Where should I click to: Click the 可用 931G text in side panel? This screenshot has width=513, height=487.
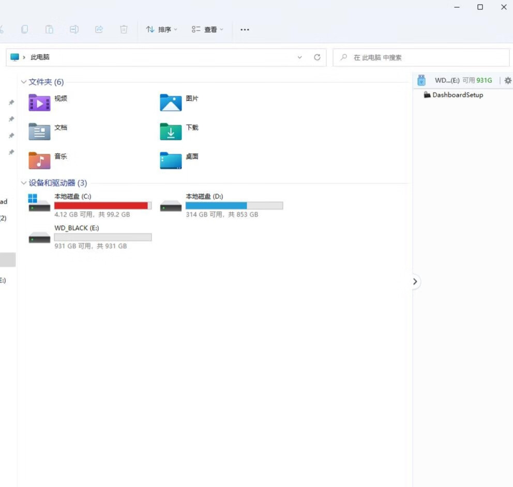coord(477,81)
